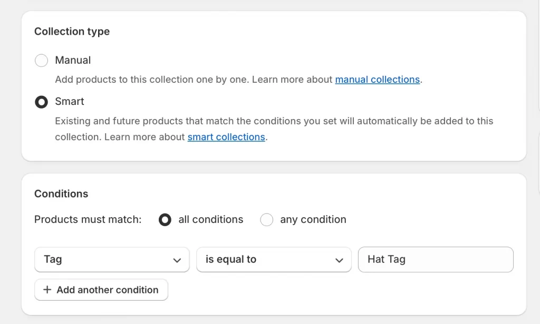Open the smart collections link
Viewport: 540px width, 324px height.
click(x=226, y=137)
